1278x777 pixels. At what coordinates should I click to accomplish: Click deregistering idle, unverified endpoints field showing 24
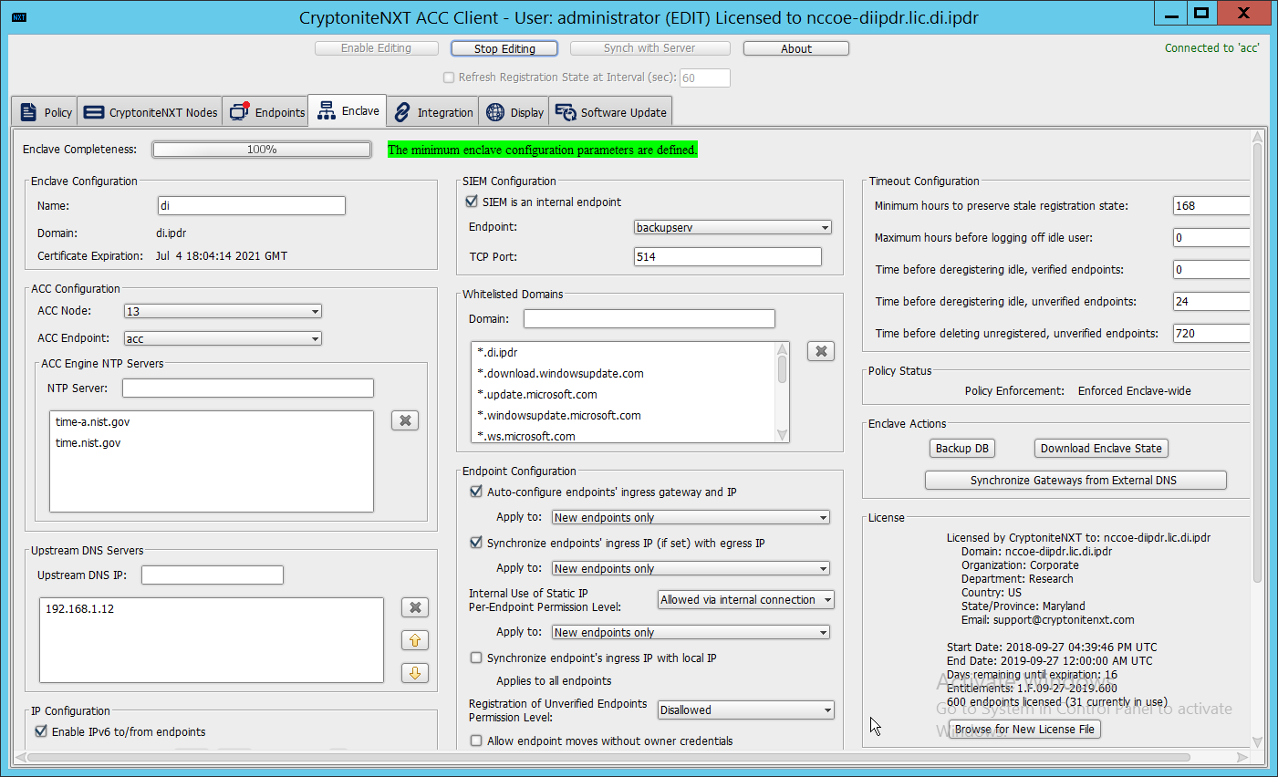1211,301
